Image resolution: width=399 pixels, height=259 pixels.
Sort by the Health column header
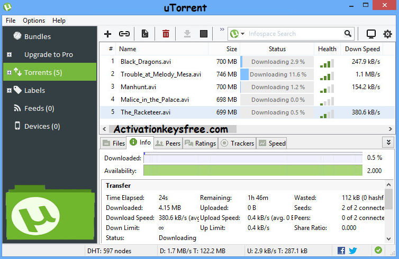point(327,49)
